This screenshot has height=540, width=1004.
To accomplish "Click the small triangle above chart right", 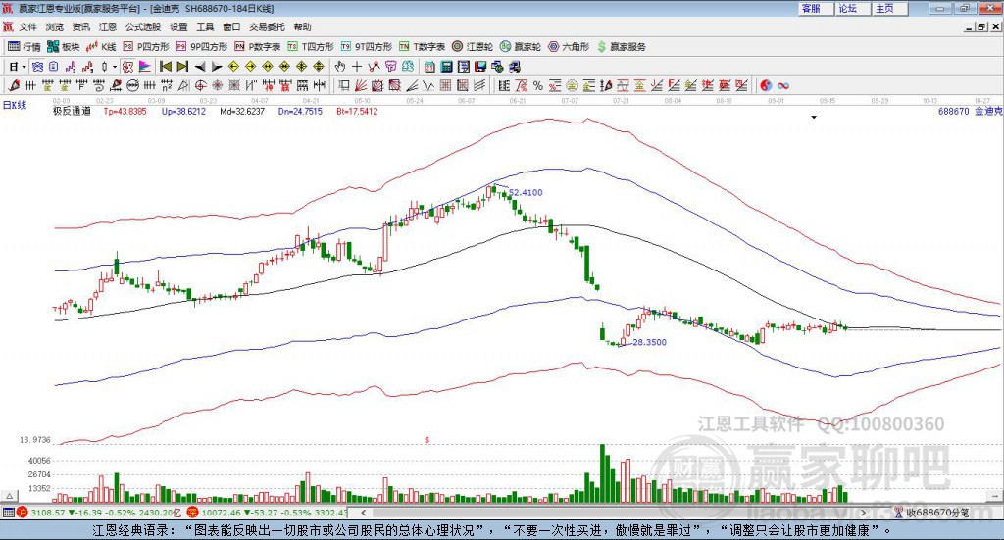I will tap(814, 117).
